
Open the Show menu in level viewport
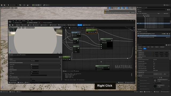(16, 8)
